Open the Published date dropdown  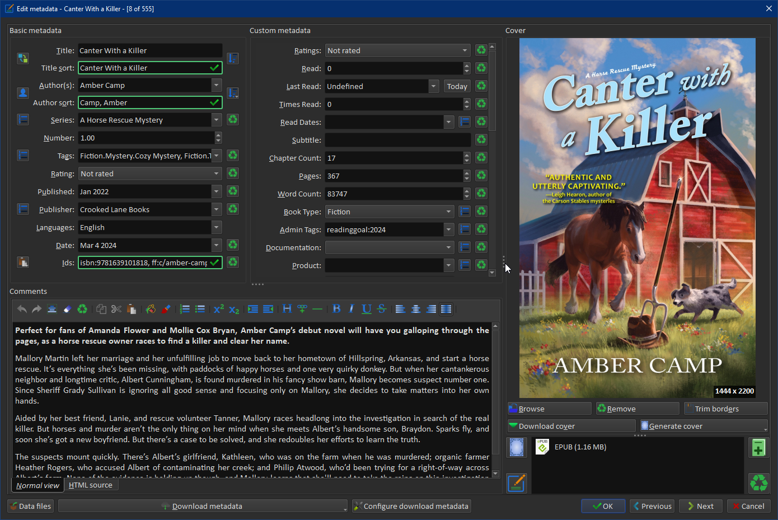point(217,191)
